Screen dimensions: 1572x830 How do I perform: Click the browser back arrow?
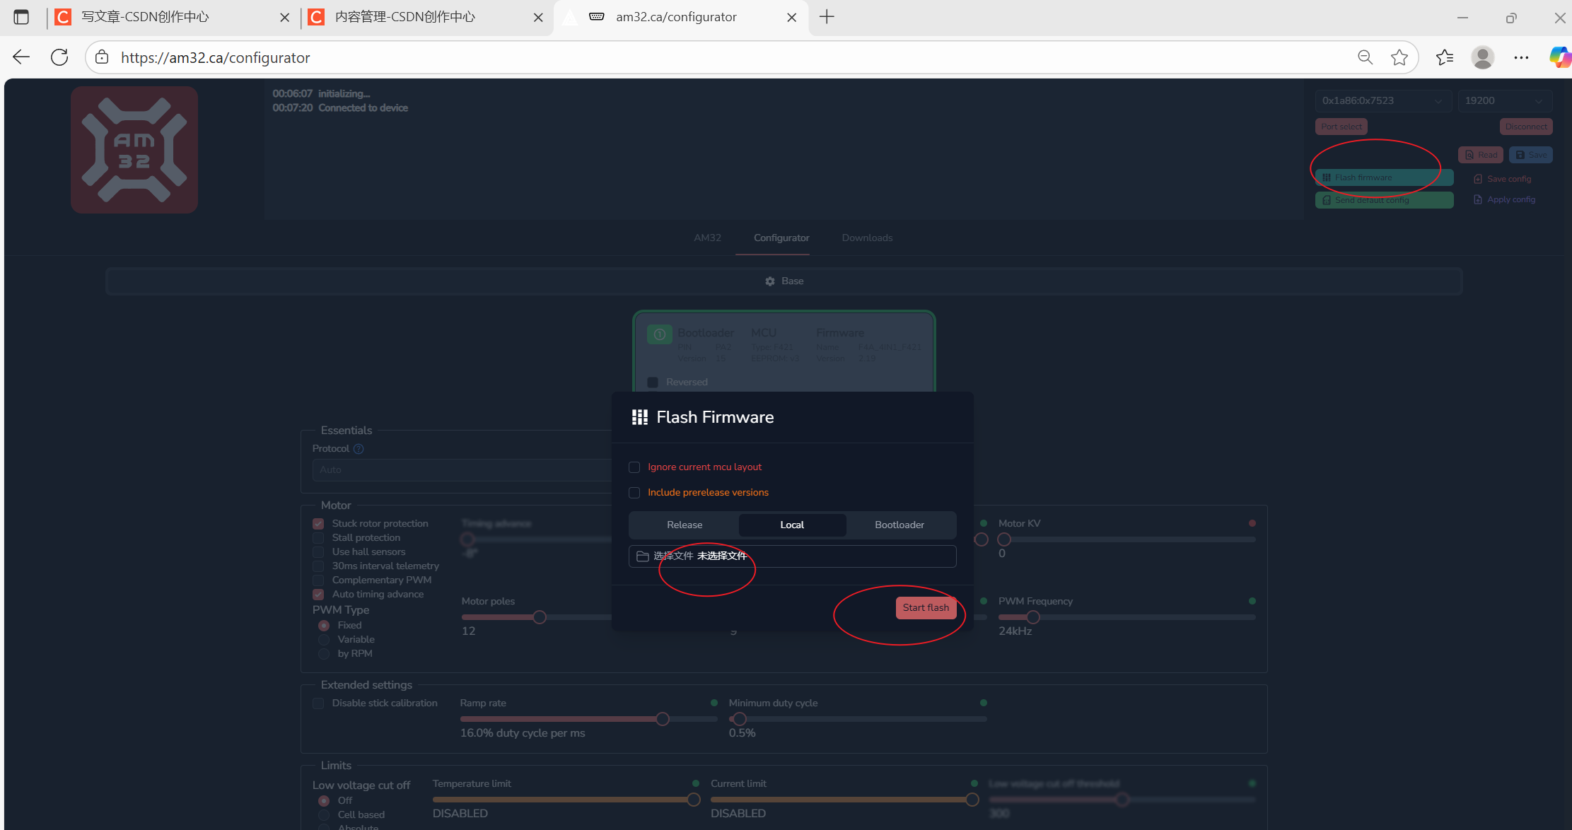(x=21, y=57)
